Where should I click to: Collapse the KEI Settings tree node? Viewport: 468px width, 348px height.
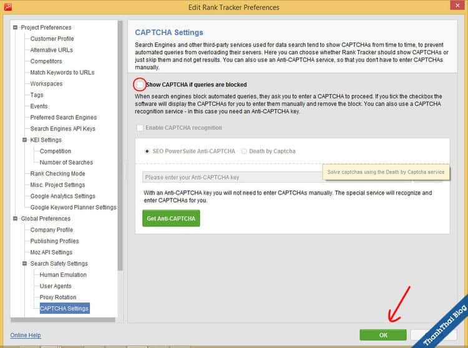click(24, 140)
